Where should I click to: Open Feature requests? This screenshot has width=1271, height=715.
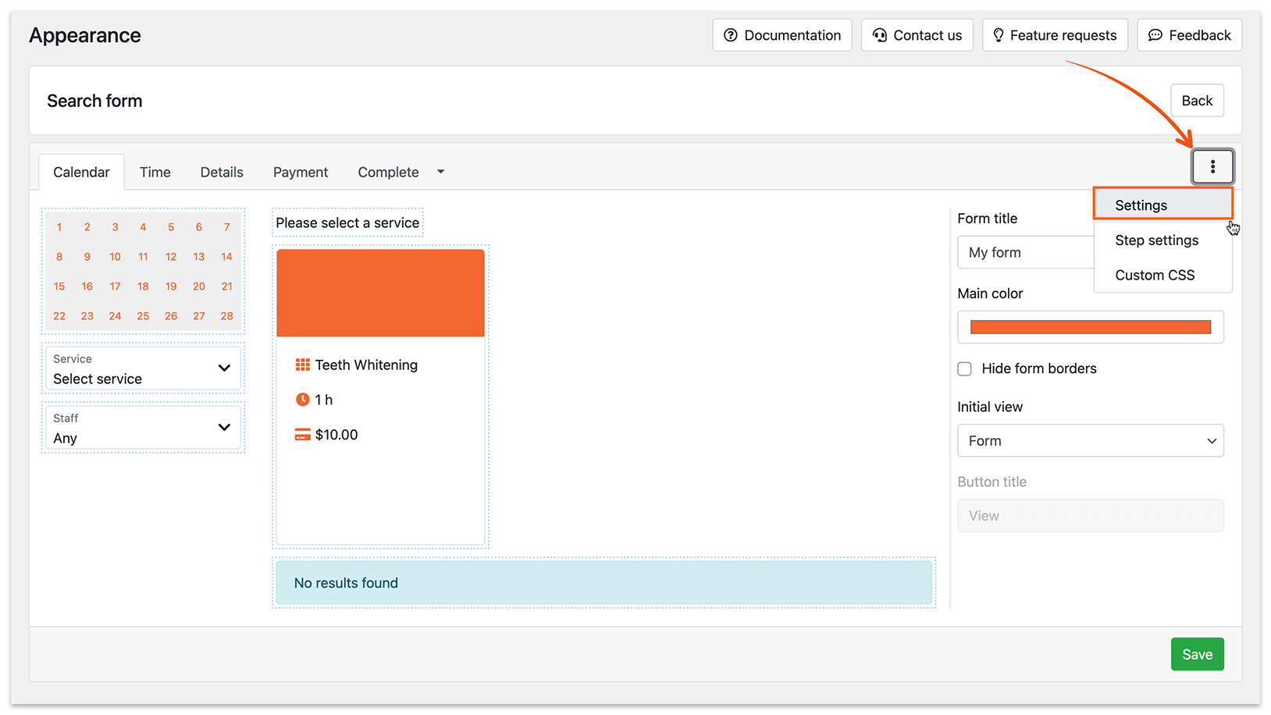click(1055, 35)
